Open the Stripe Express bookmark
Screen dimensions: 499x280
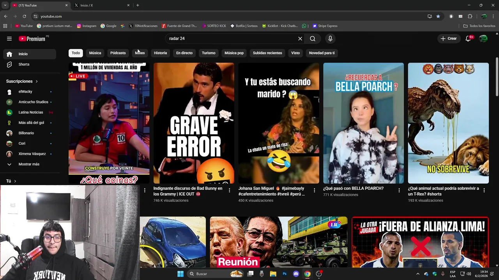[x=325, y=26]
